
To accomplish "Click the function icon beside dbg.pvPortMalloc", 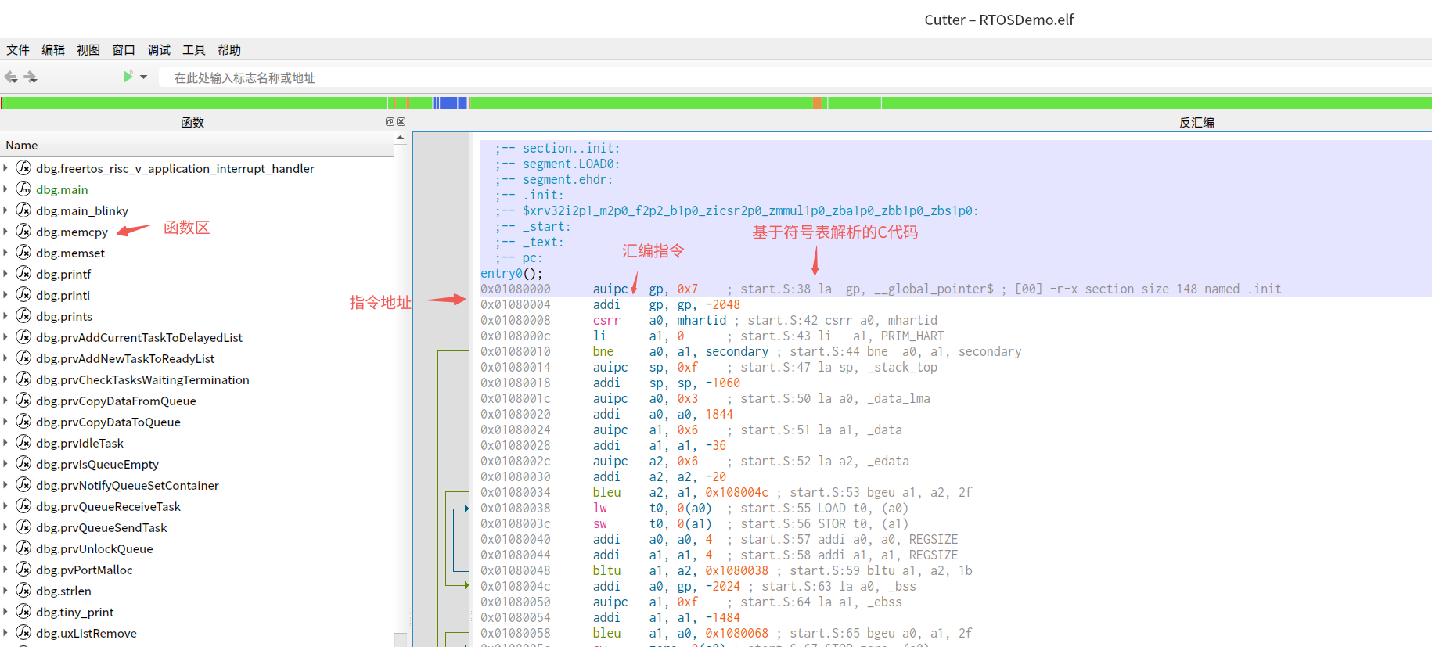I will [x=24, y=570].
